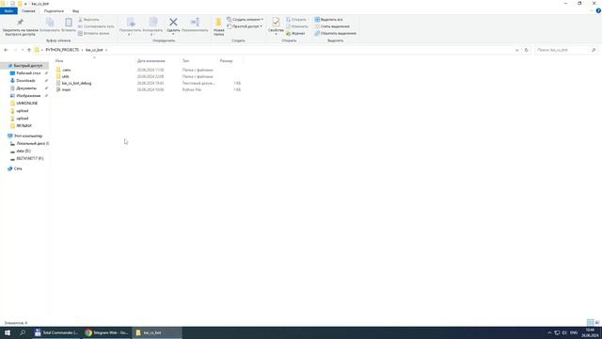Click Изменить in the ribbon
Screen dimensions: 602x339
tap(297, 26)
